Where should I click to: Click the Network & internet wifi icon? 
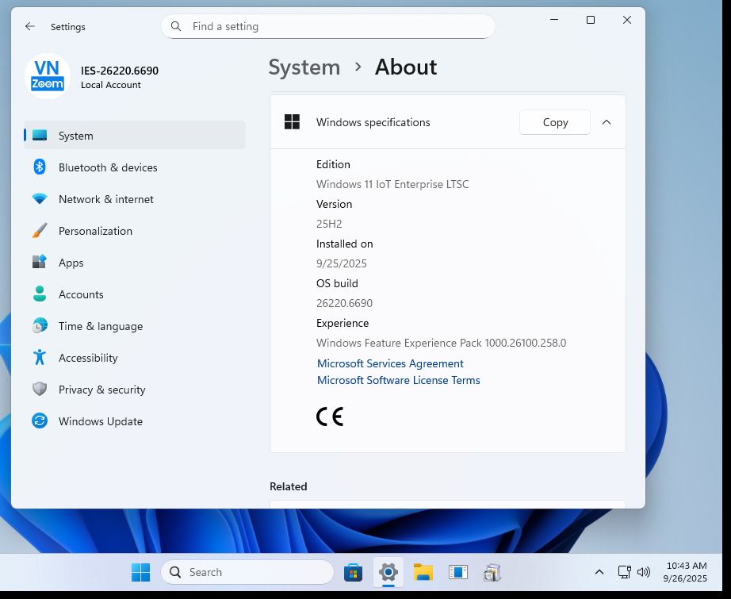40,198
